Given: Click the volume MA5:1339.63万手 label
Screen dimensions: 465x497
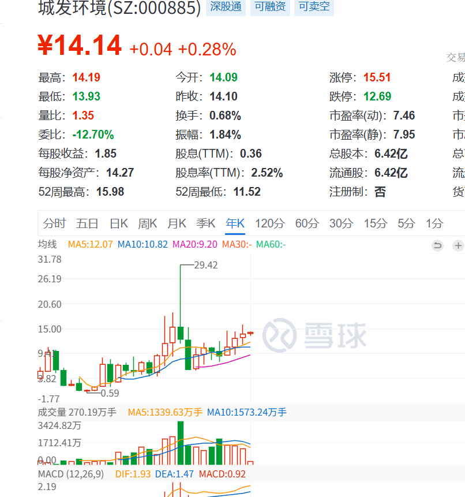Looking at the screenshot, I should pyautogui.click(x=165, y=412).
